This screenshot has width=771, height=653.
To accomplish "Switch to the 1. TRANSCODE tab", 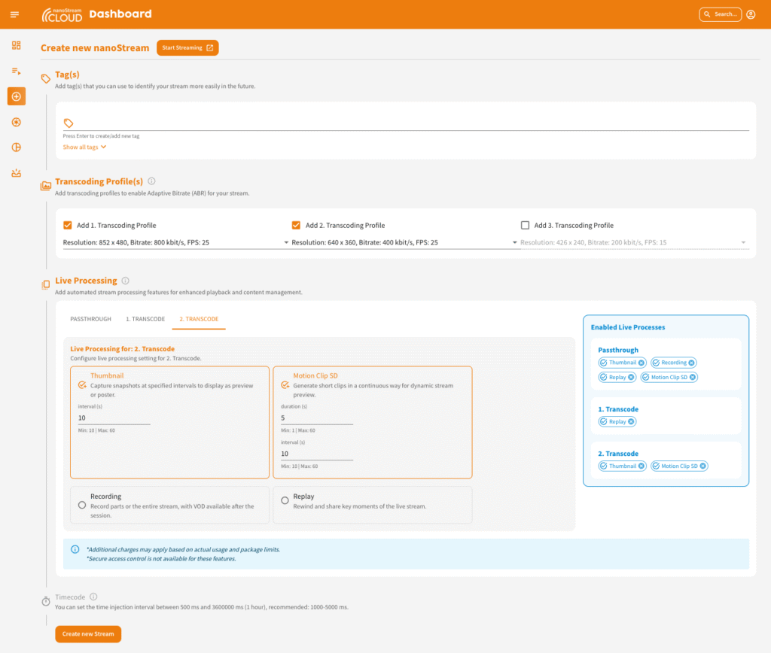I will [145, 319].
